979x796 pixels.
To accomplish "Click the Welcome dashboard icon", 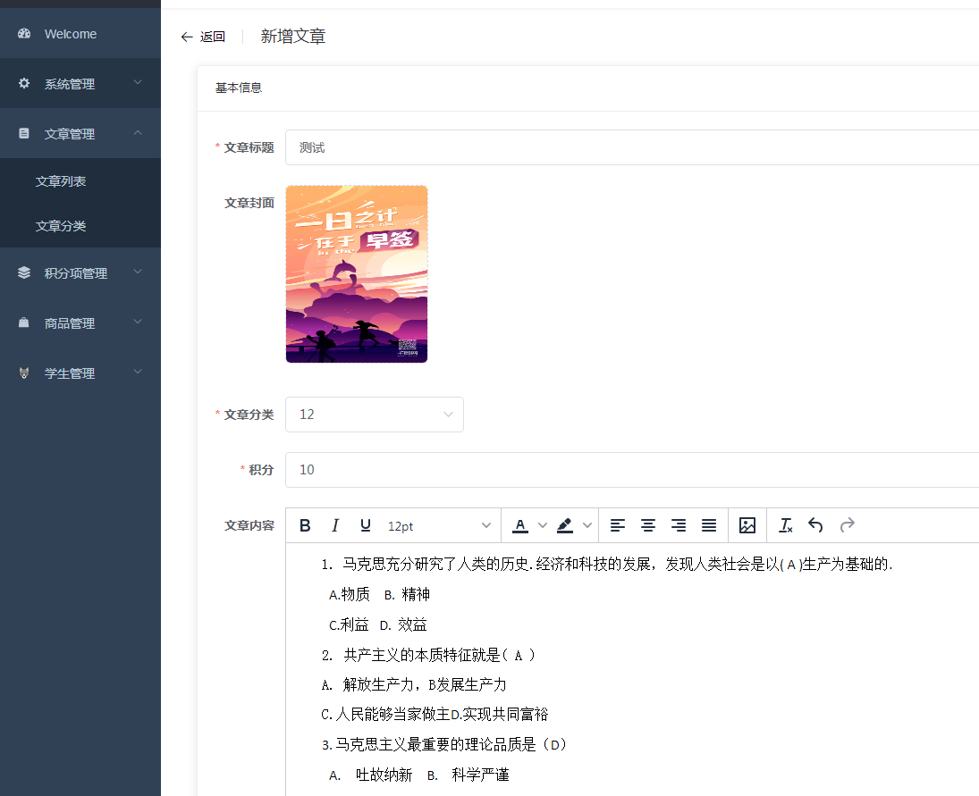I will [x=24, y=34].
